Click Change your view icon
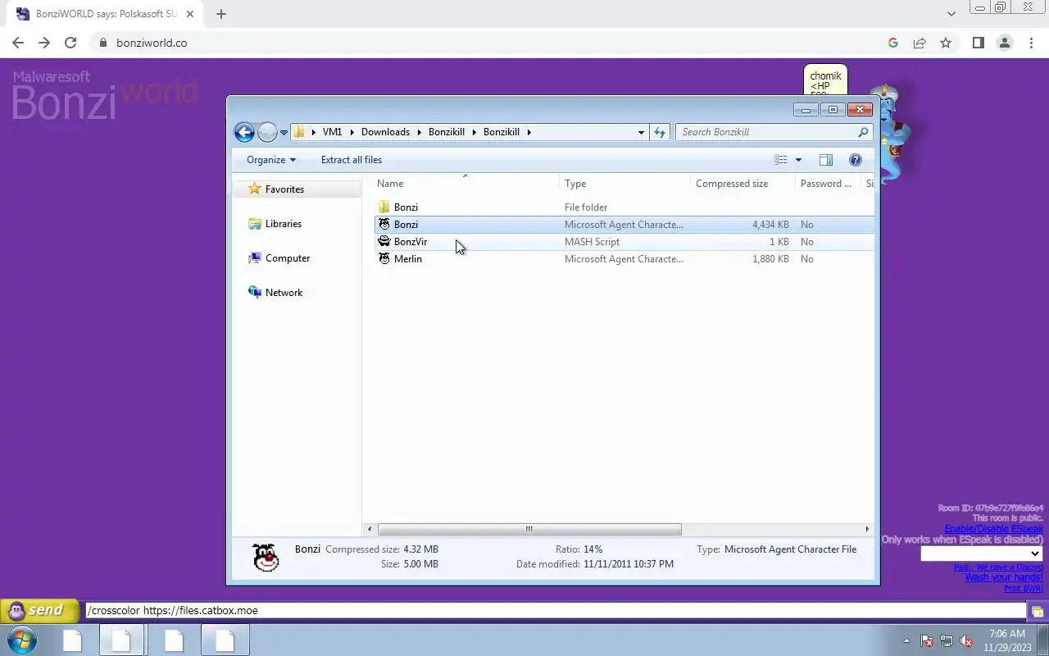The height and width of the screenshot is (656, 1049). 781,160
